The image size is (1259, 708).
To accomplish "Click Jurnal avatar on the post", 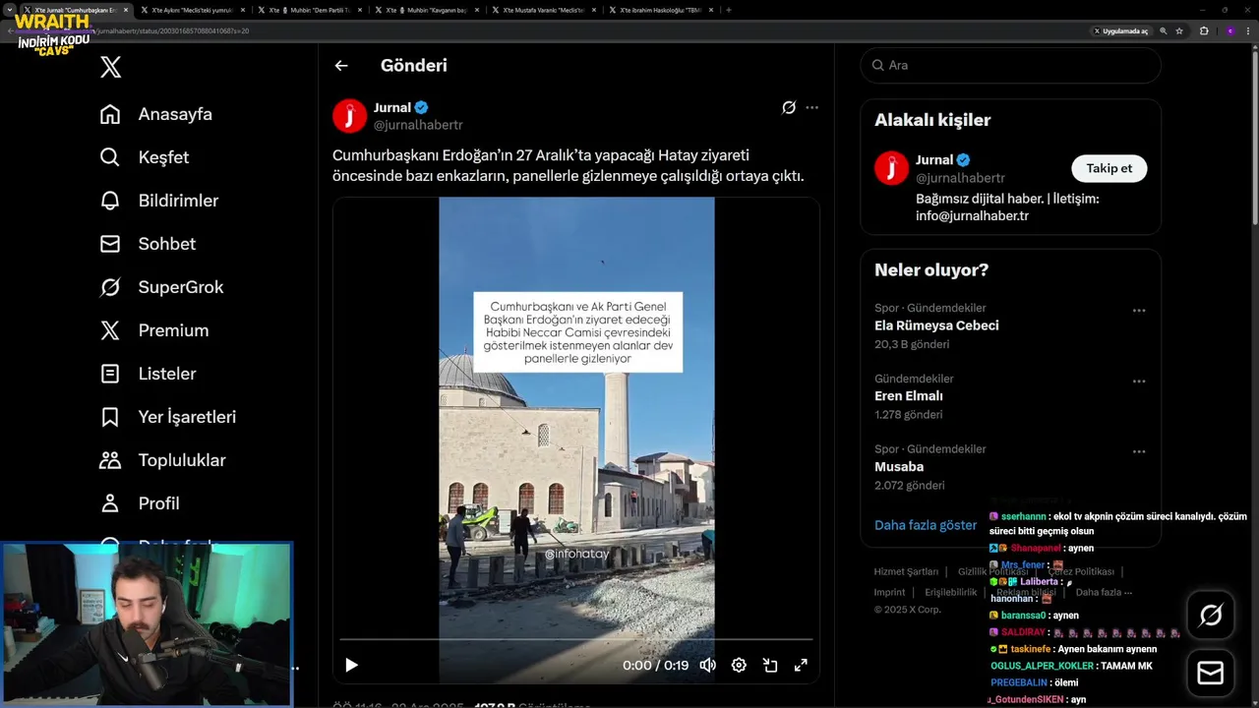I will [x=349, y=116].
